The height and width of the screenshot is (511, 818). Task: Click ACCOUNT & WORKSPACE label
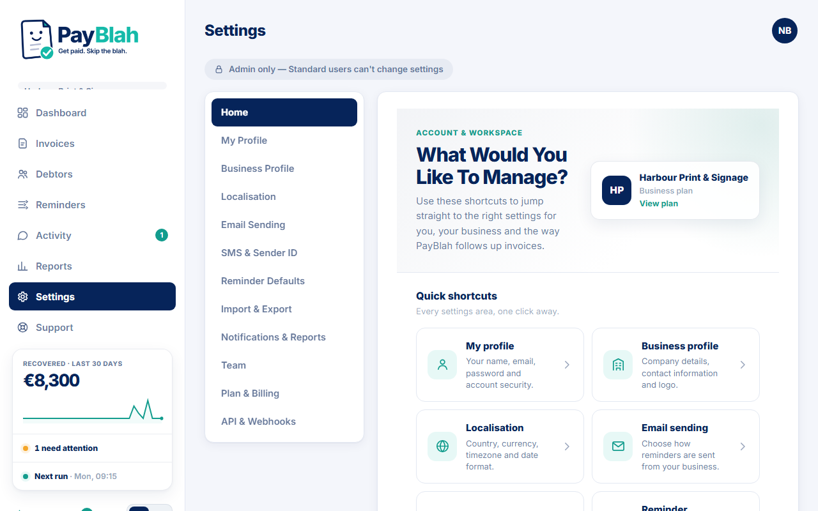[x=469, y=133]
